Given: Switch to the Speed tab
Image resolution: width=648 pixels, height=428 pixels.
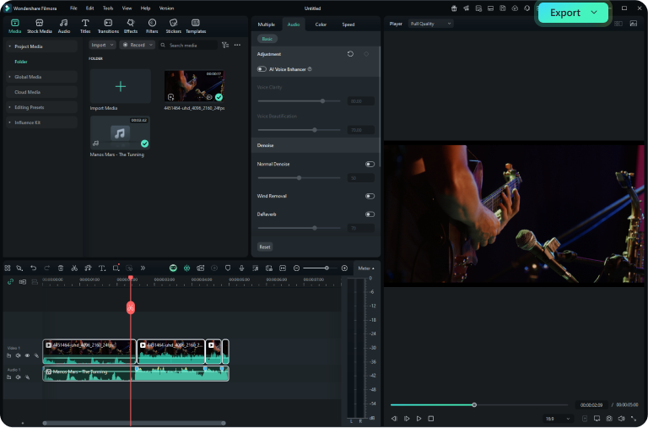Looking at the screenshot, I should coord(348,24).
